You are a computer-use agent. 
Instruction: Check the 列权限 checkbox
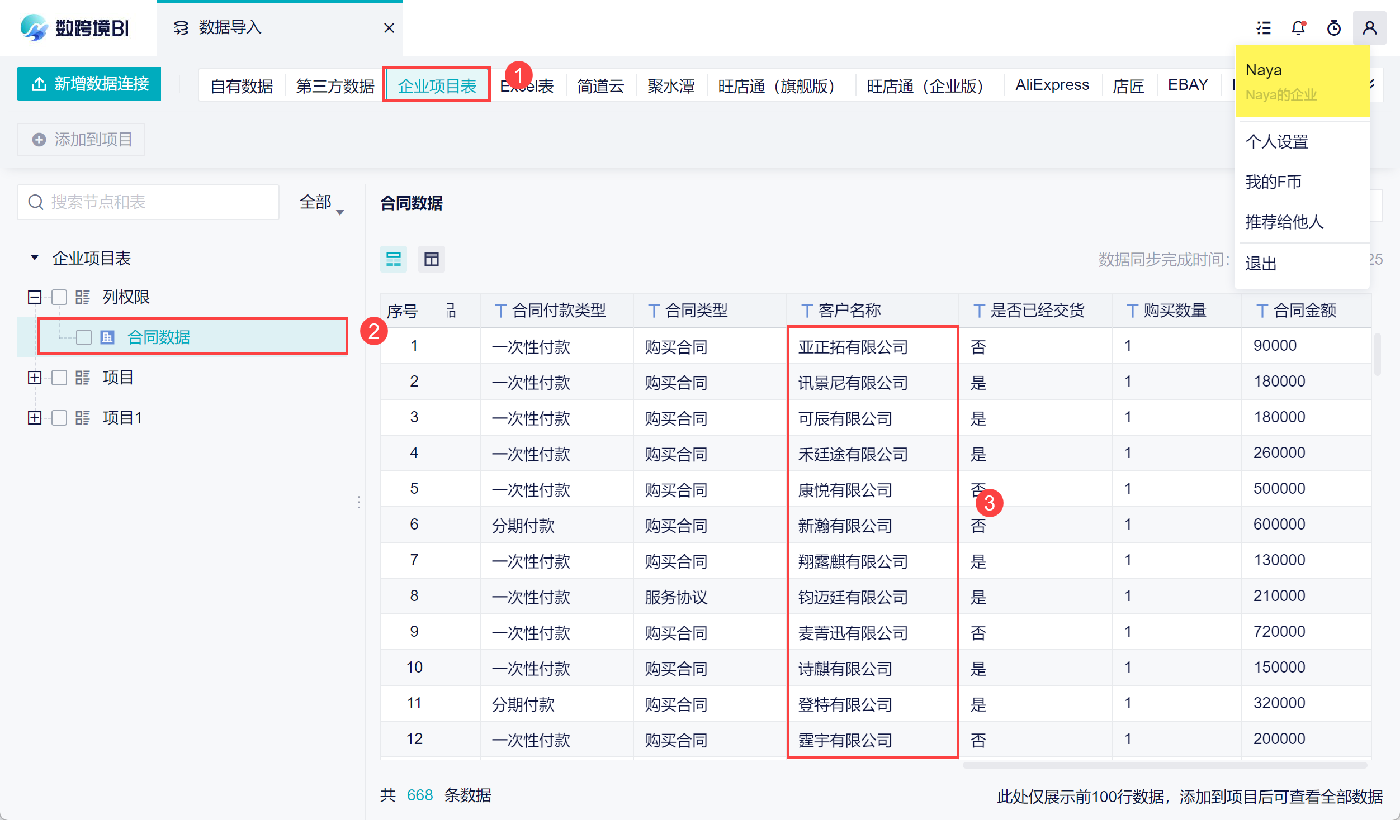pyautogui.click(x=59, y=297)
